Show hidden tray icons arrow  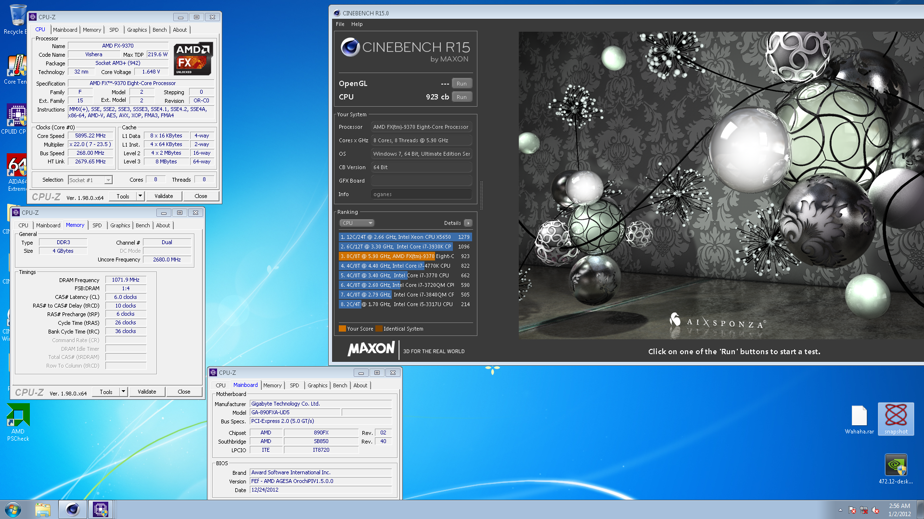(840, 510)
